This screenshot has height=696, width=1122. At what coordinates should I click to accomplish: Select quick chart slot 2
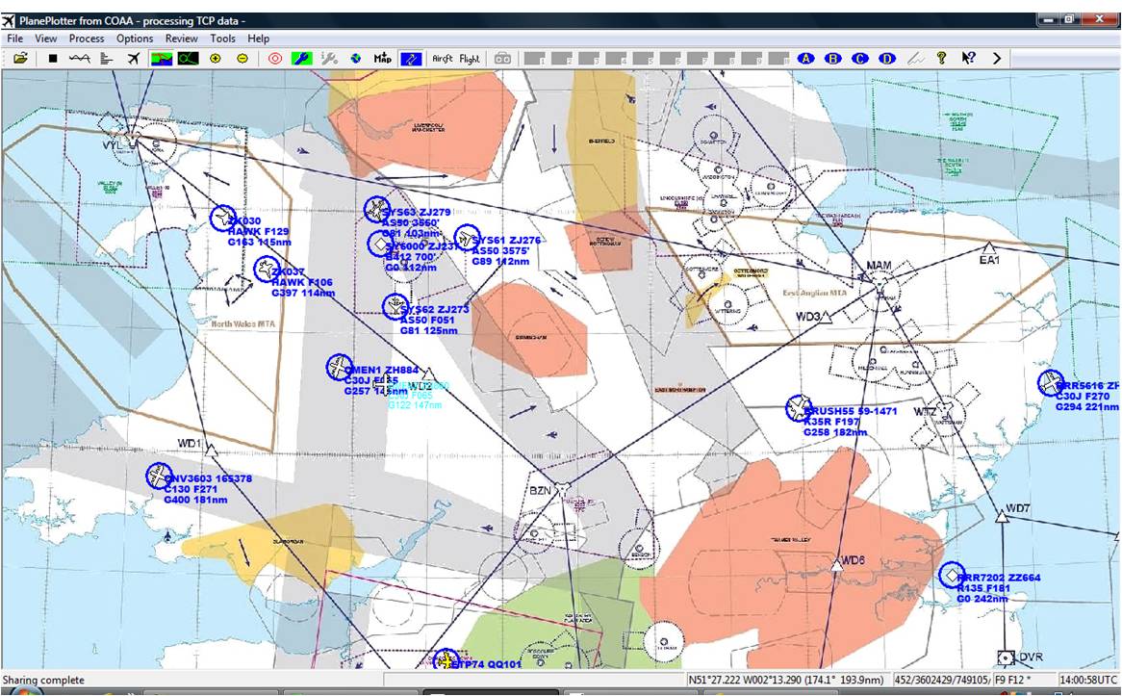[x=561, y=59]
